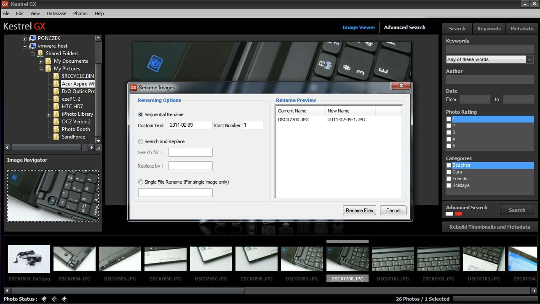Select the Search and Replace option
Screen dimensions: 540x304
[141, 141]
